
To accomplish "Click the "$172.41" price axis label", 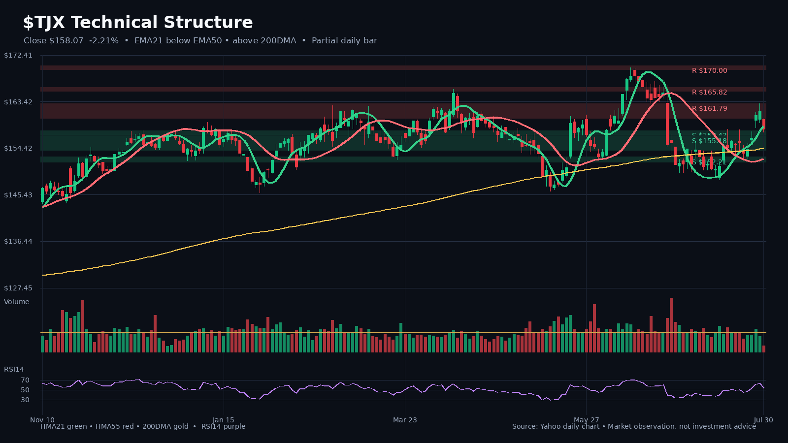I will 18,56.
